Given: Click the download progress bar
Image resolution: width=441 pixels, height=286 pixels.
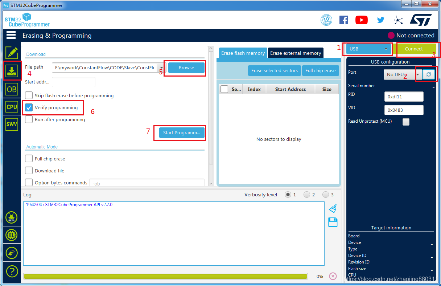Looking at the screenshot, I should (x=165, y=277).
